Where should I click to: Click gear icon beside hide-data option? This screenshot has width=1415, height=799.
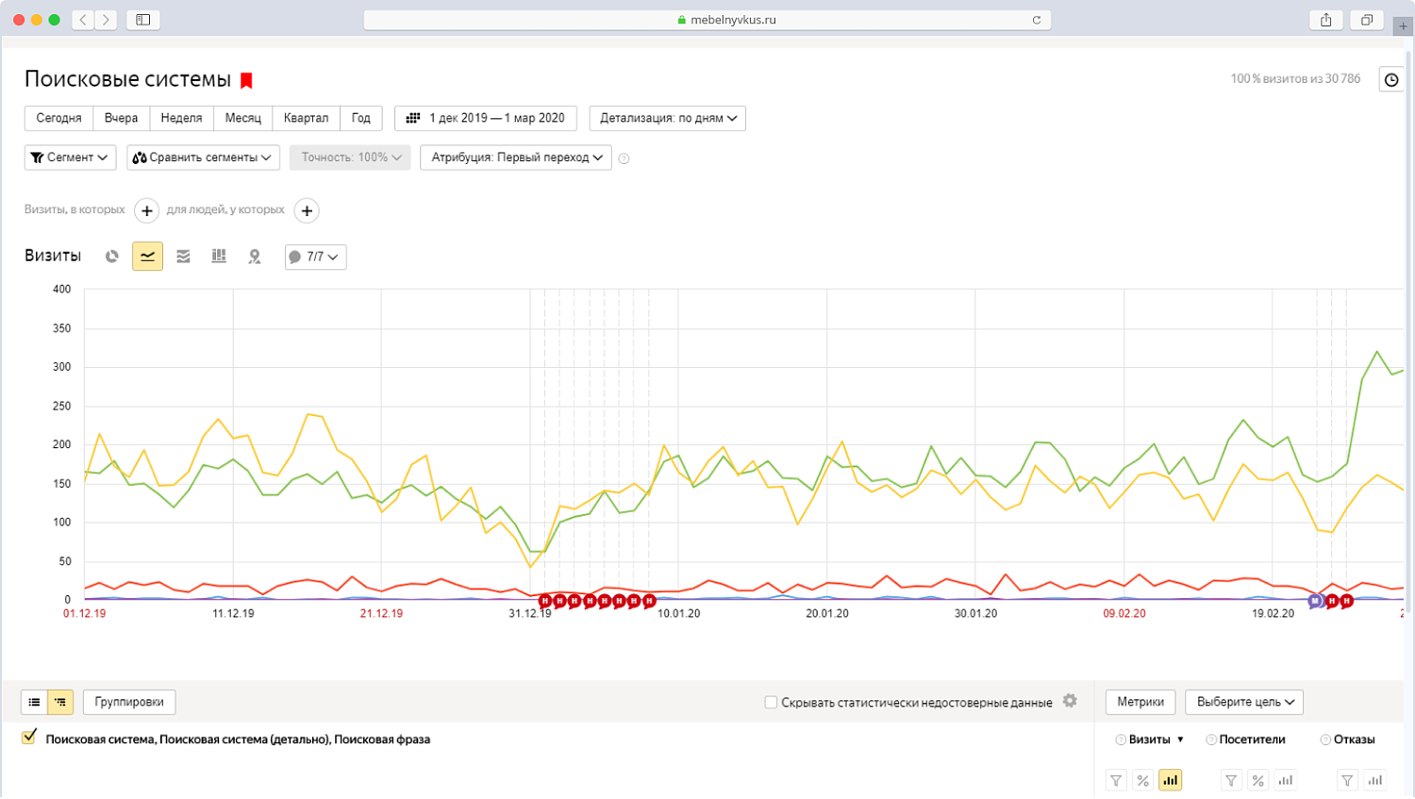(x=1070, y=701)
